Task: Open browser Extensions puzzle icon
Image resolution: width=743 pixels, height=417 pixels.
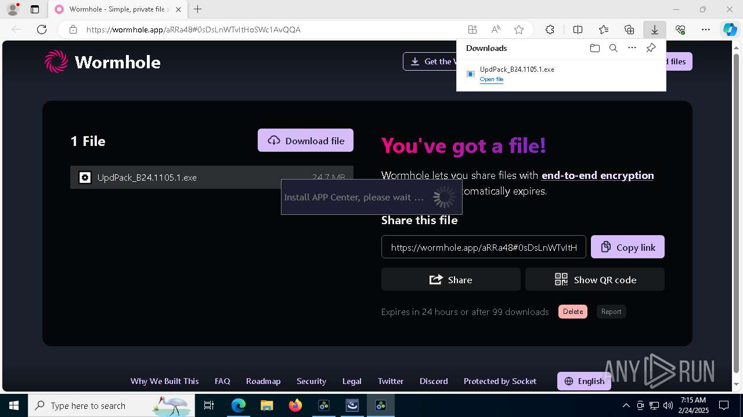Action: click(x=550, y=30)
